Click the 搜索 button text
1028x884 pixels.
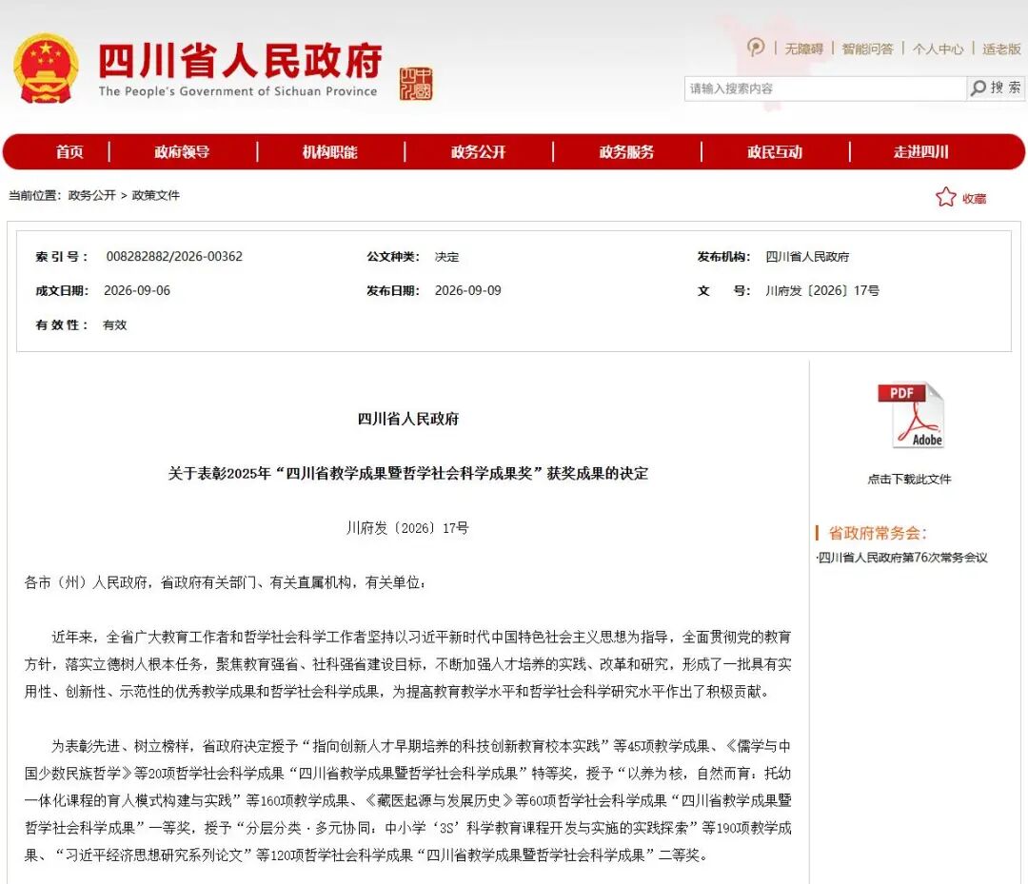click(1005, 88)
